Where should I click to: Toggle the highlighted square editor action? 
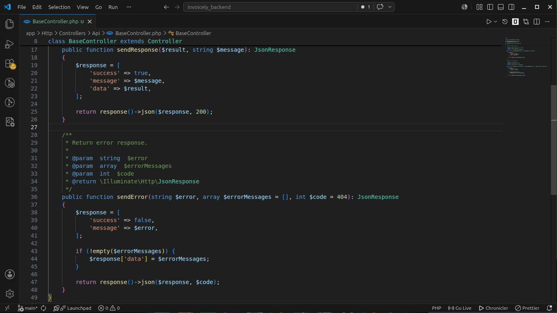point(516,21)
